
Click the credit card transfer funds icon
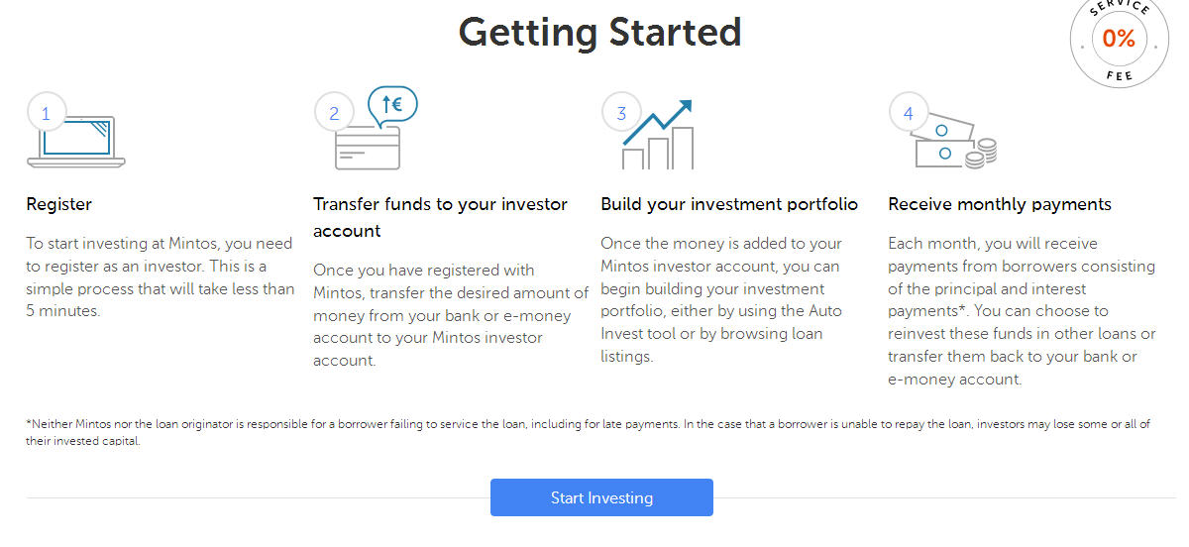point(367,148)
